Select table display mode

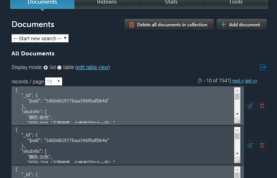click(59, 68)
